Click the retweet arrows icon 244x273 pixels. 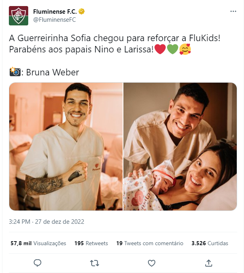click(94, 263)
